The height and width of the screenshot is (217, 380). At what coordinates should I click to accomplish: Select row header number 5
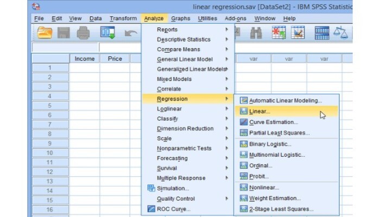click(x=50, y=106)
